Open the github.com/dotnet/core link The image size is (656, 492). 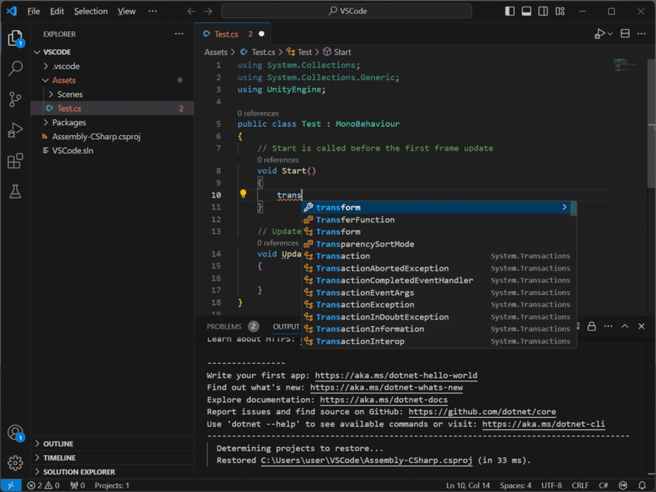coord(482,412)
